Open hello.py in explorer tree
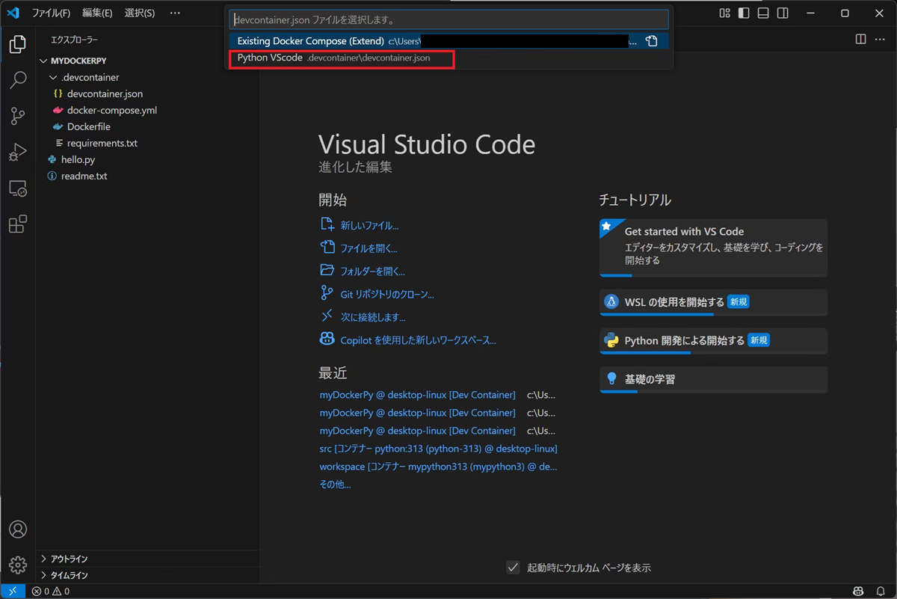Viewport: 897px width, 599px height. [x=78, y=160]
